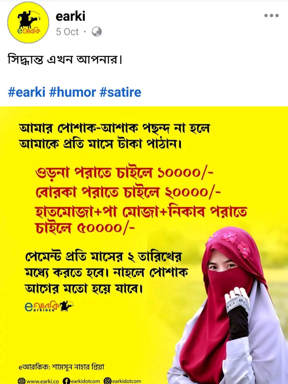Click the Instagram earkidotcom handle text

coord(126,381)
